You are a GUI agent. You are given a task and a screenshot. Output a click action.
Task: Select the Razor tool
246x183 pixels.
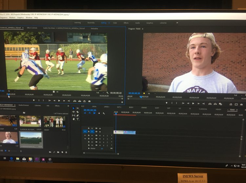point(77,112)
